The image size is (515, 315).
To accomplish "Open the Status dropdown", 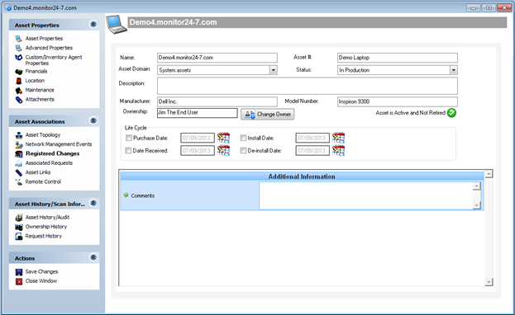I will [454, 70].
